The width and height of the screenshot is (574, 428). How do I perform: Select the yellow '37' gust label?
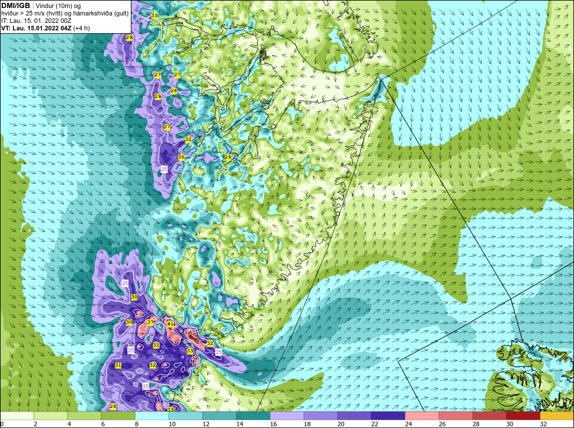(150, 322)
